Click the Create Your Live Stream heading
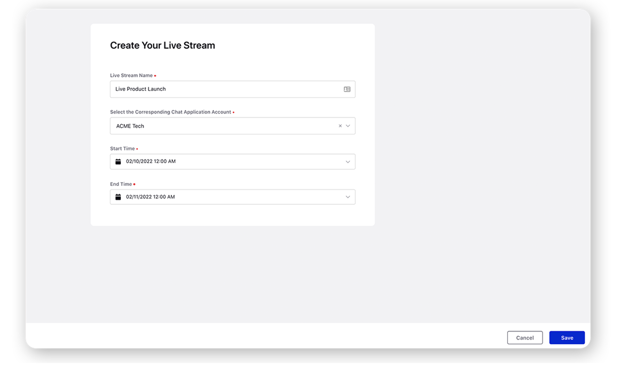Viewport: 619px width, 365px height. pos(162,45)
